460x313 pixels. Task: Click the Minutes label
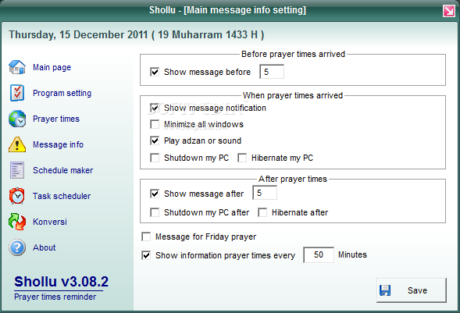352,254
